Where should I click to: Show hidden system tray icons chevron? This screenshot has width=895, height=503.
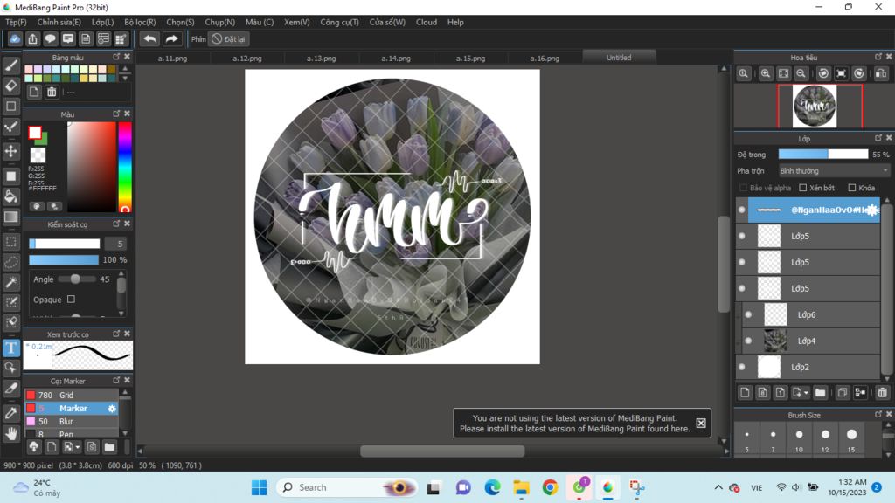pyautogui.click(x=718, y=487)
